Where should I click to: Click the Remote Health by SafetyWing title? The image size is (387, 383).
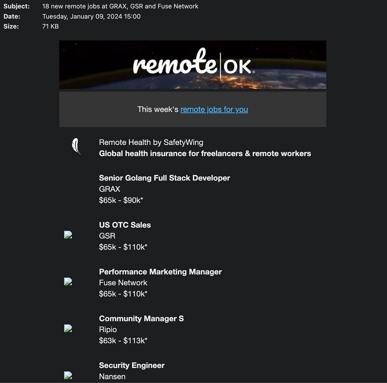tap(151, 142)
